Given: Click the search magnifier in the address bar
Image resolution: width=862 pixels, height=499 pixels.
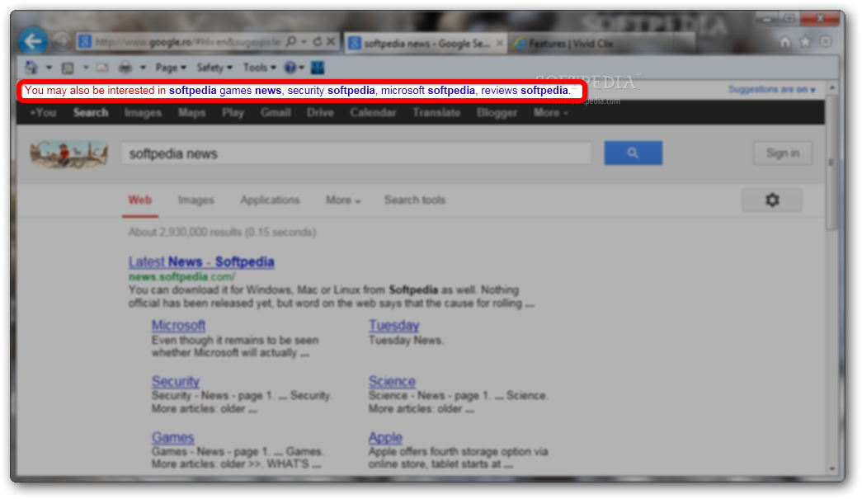Looking at the screenshot, I should (291, 41).
